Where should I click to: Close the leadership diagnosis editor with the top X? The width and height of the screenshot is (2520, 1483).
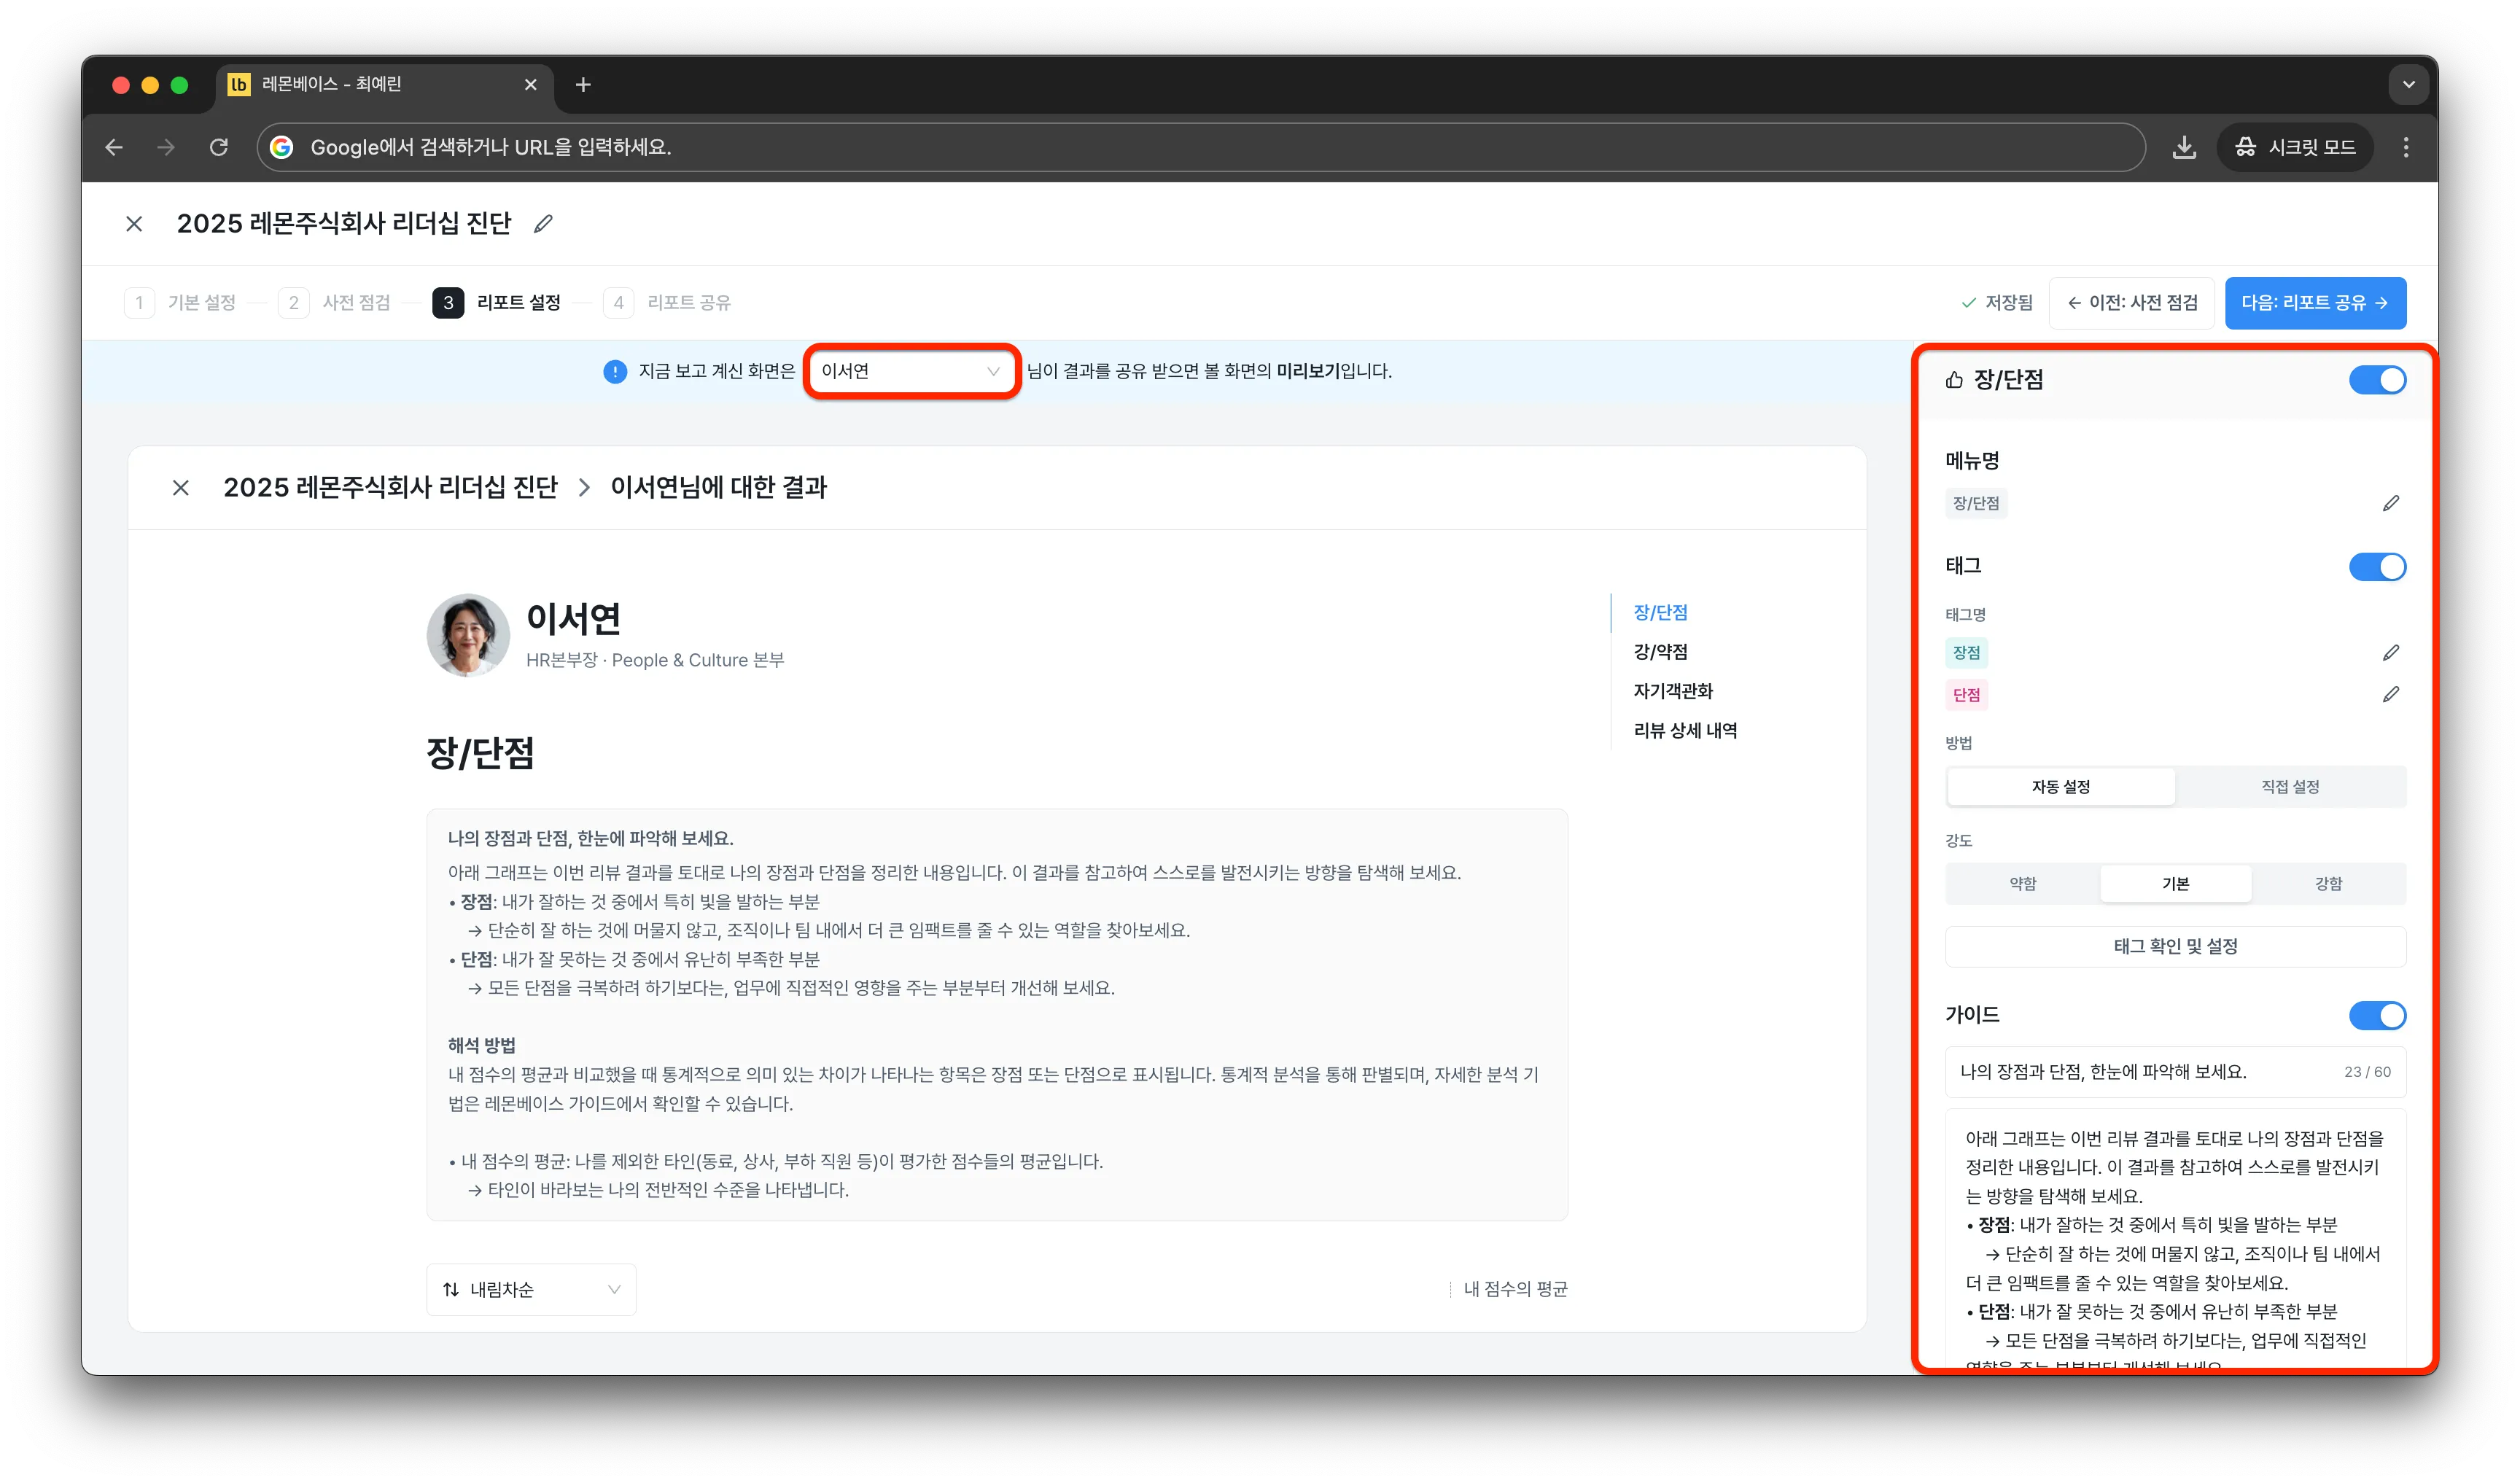point(134,224)
